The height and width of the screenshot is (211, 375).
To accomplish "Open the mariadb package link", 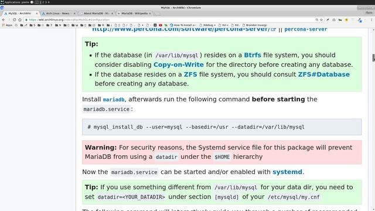I will pyautogui.click(x=114, y=100).
